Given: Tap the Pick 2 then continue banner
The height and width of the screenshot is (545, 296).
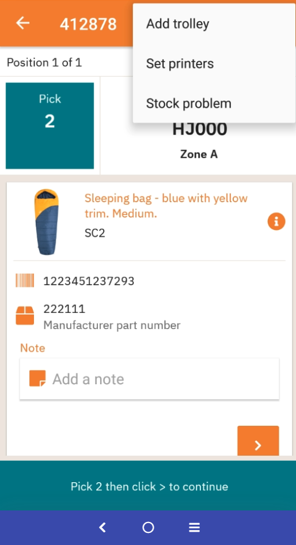Looking at the screenshot, I should click(x=148, y=486).
